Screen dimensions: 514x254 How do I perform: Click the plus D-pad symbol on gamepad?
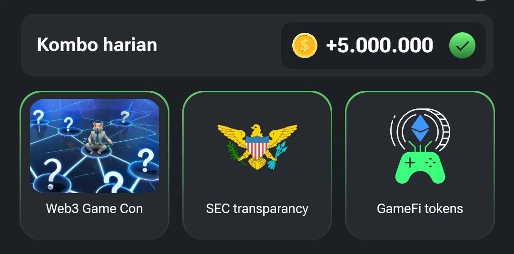pyautogui.click(x=410, y=163)
